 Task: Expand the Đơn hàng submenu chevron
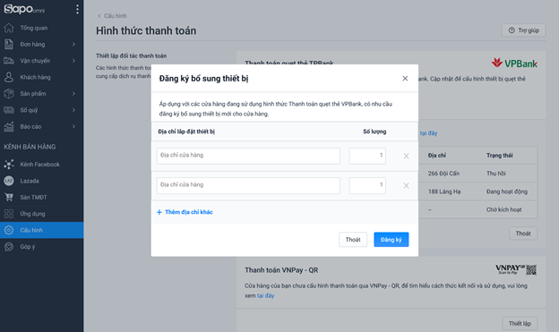tap(73, 44)
